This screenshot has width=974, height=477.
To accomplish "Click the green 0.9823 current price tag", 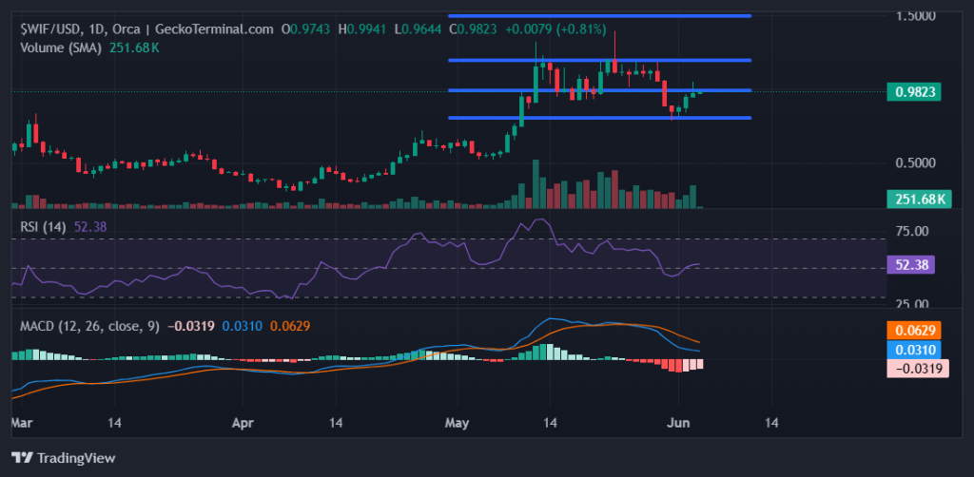I will click(x=917, y=92).
